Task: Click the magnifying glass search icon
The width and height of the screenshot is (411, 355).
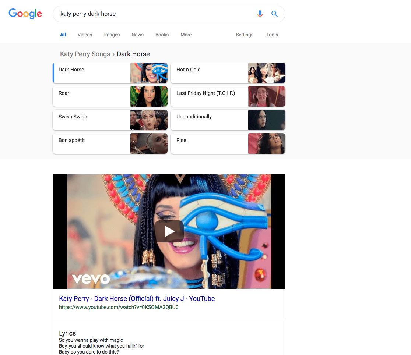Action: click(274, 14)
